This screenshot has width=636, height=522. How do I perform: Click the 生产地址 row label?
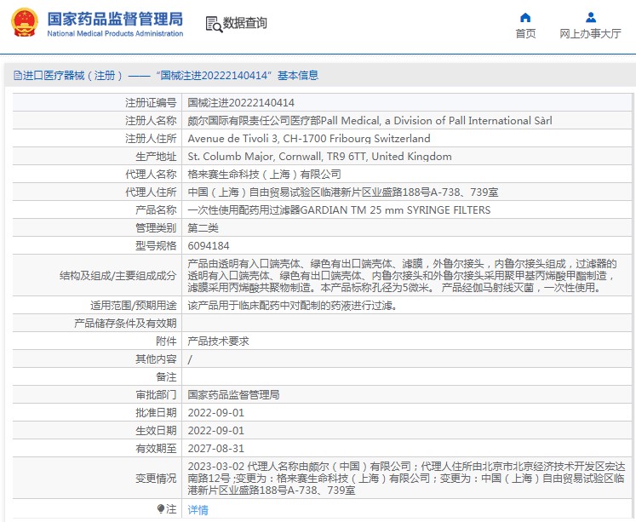click(156, 156)
